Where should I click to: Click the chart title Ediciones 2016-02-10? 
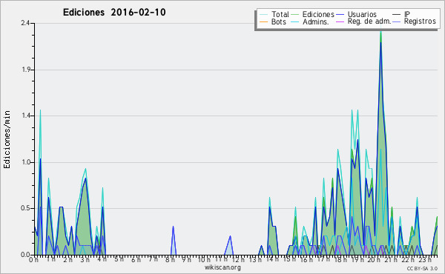pos(114,13)
